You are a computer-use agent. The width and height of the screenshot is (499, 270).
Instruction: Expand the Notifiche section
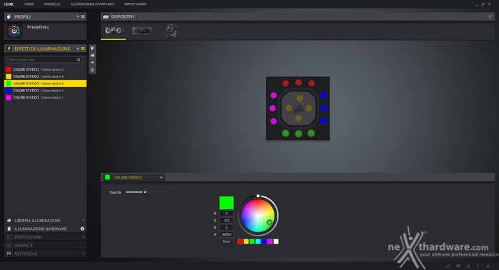tap(45, 254)
